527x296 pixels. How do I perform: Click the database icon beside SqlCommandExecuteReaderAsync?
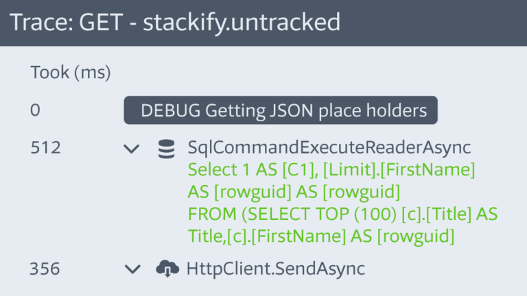click(166, 149)
